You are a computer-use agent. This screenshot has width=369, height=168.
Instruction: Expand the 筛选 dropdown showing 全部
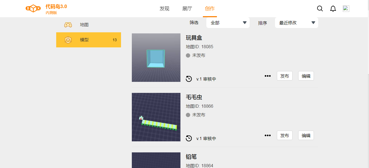pos(228,23)
